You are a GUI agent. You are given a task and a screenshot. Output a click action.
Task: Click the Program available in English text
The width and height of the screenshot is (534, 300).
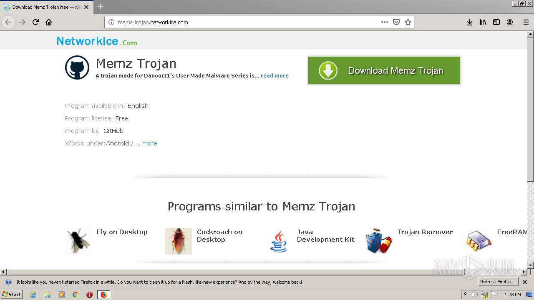[x=107, y=106]
